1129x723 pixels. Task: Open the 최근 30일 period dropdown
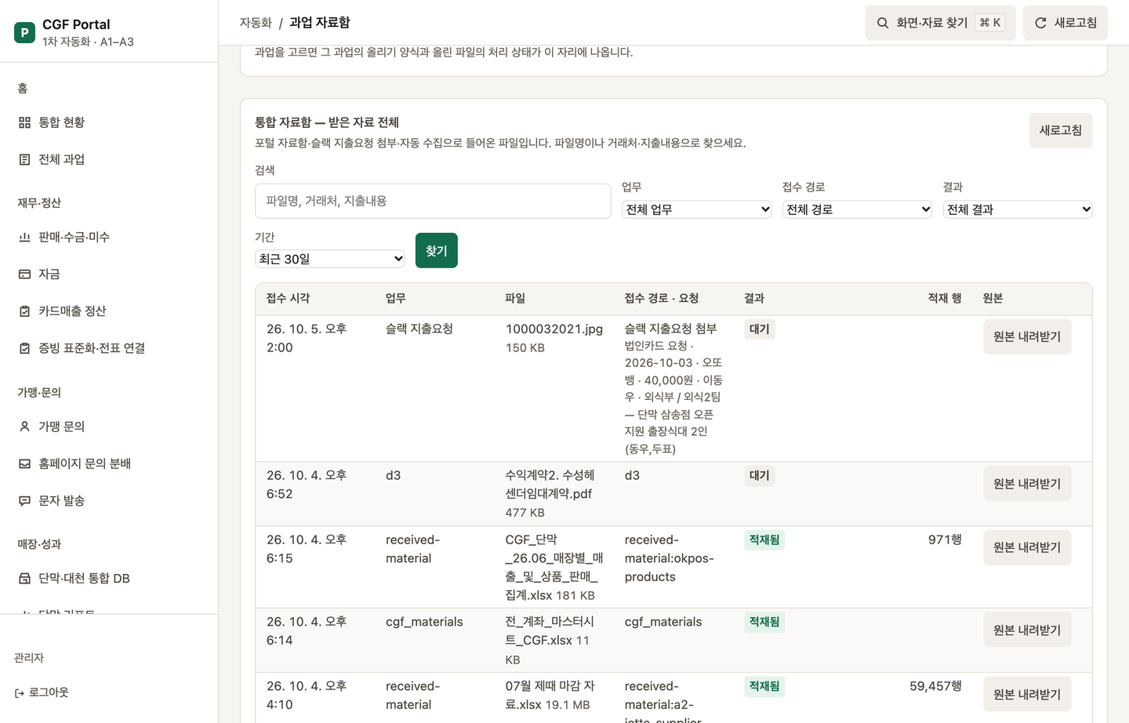click(x=329, y=259)
